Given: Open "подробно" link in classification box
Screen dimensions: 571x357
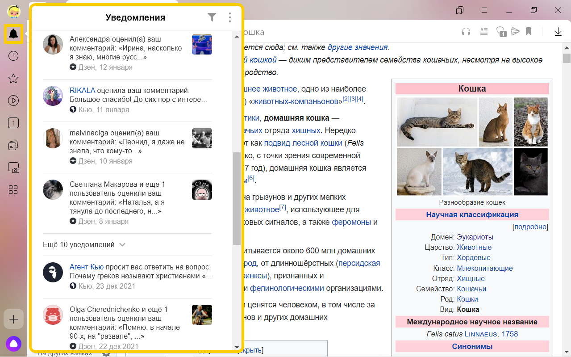Looking at the screenshot, I should coord(530,227).
